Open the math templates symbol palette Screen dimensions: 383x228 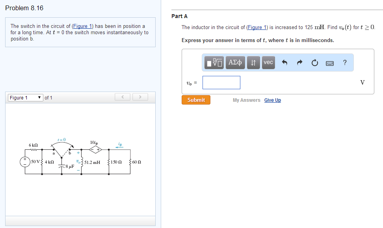[214, 63]
